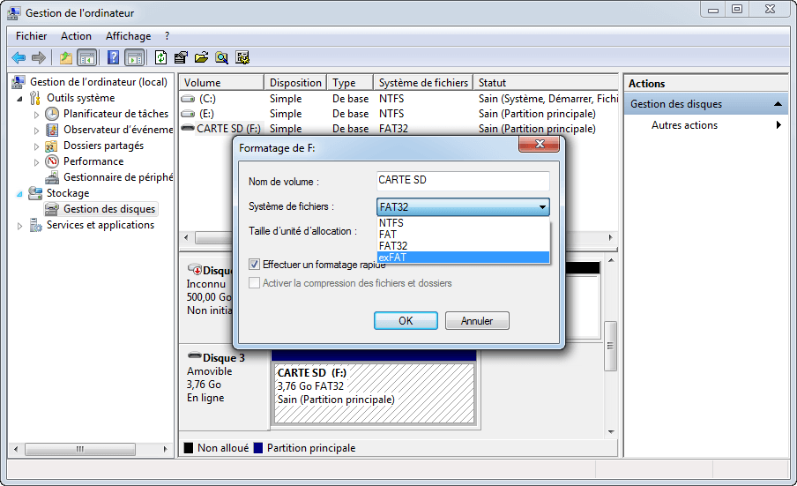Click the Up one level folder icon
The height and width of the screenshot is (486, 797).
point(66,58)
